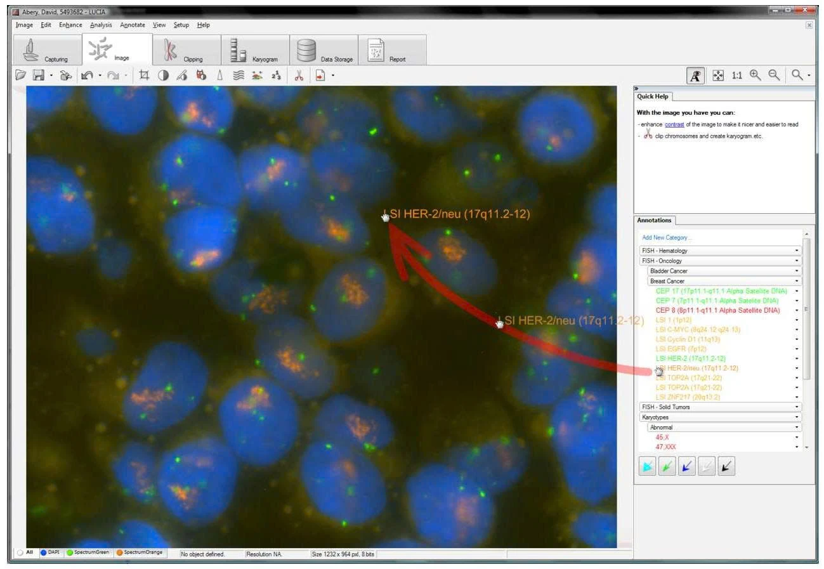
Task: Open the Undo history dropdown arrow
Action: point(100,75)
